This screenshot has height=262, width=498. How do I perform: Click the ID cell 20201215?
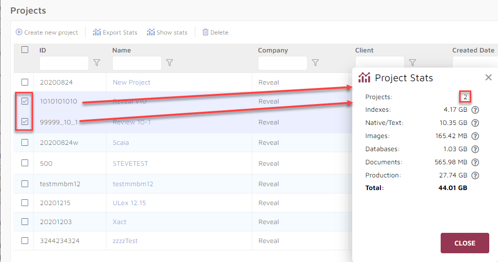coord(55,203)
